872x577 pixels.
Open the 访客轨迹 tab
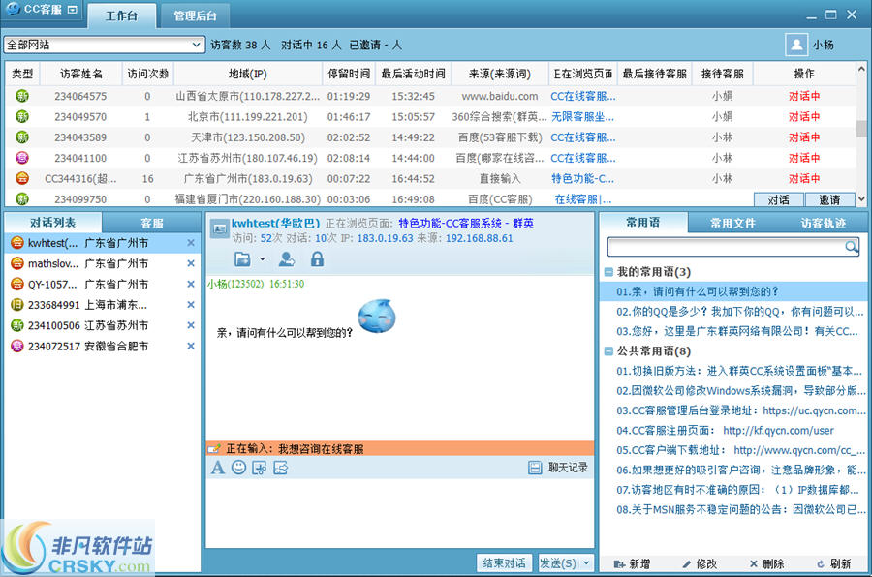coord(823,223)
